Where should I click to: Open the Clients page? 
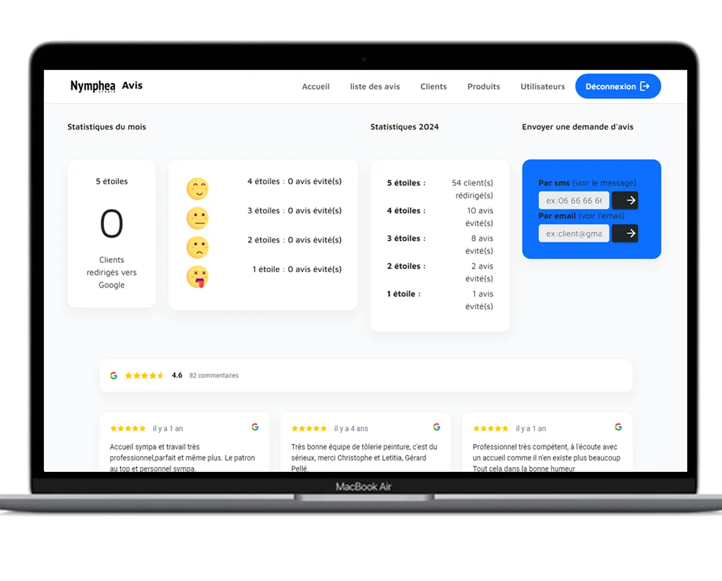[x=433, y=87]
